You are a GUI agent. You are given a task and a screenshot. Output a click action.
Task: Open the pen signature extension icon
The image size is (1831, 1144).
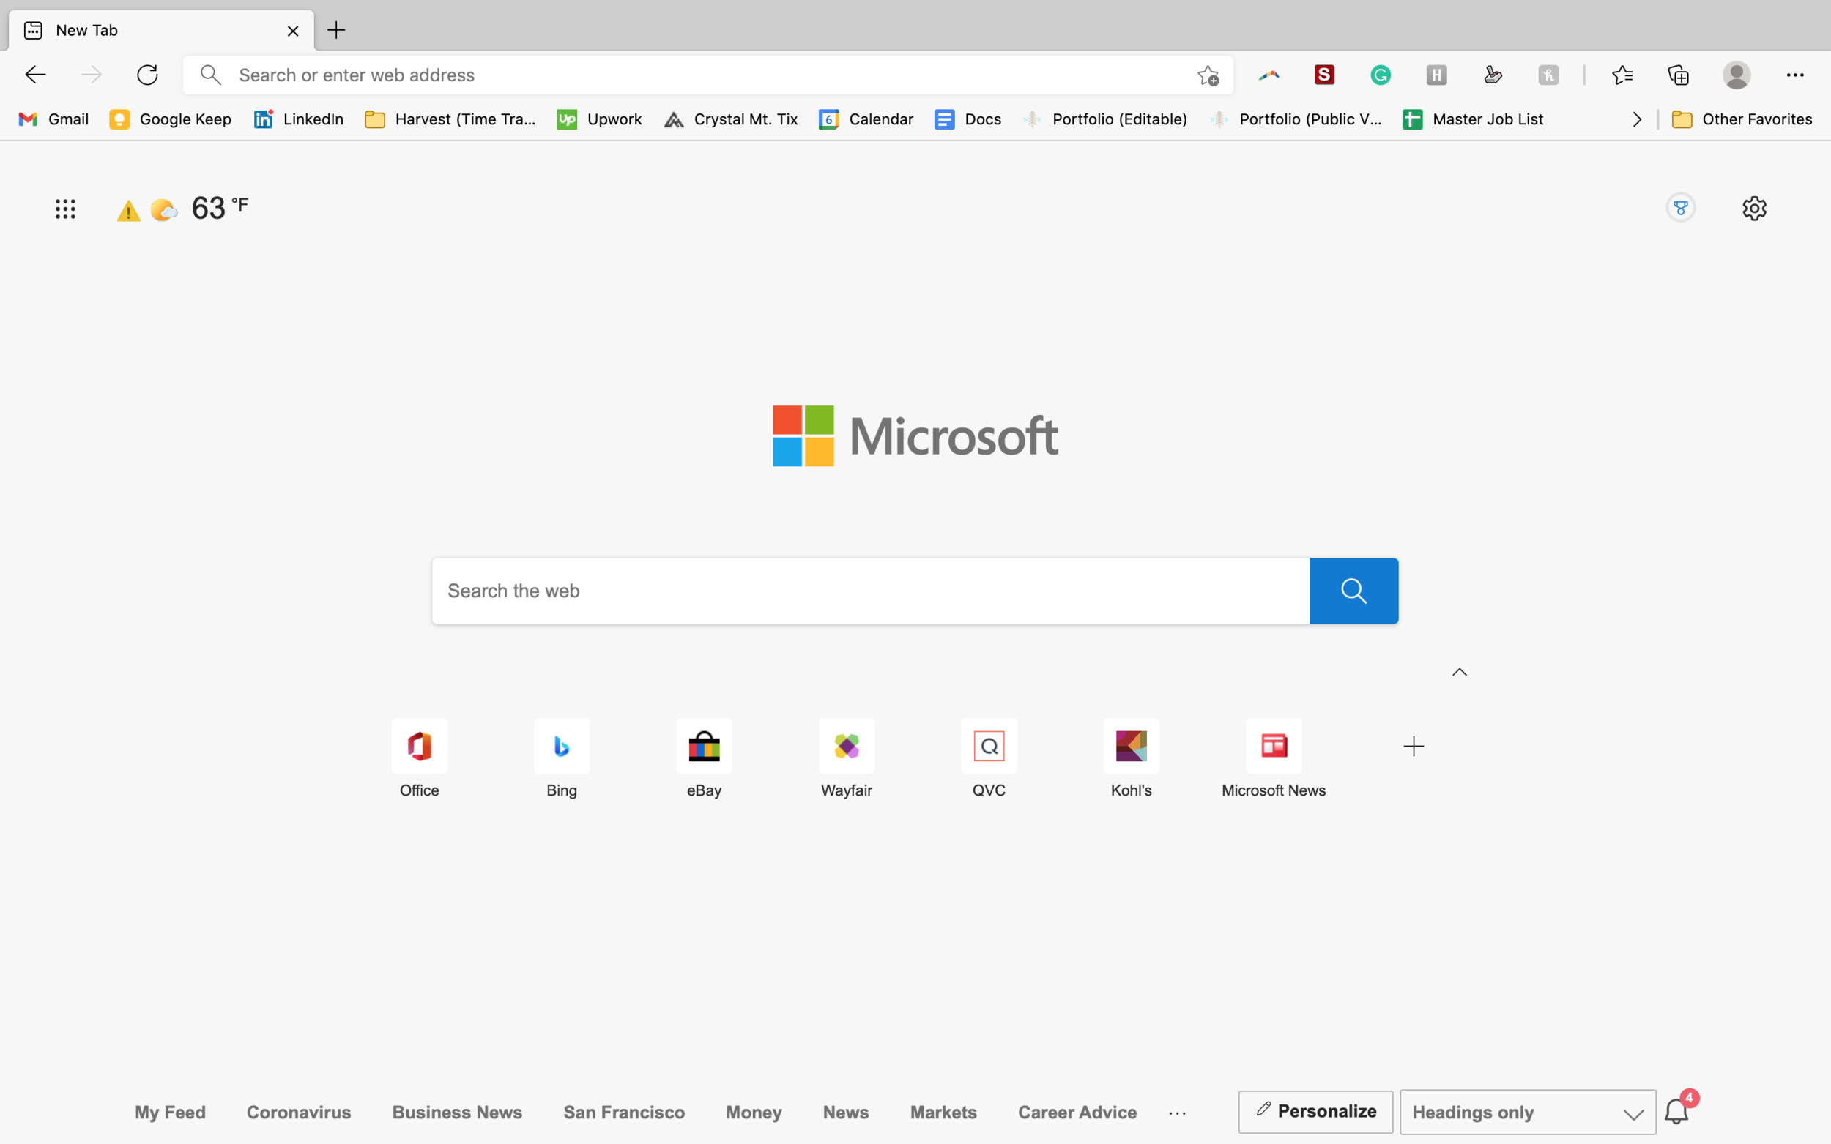pos(1493,75)
